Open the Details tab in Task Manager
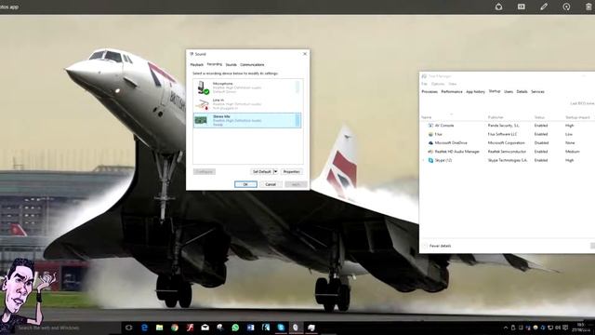The height and width of the screenshot is (335, 595). 522,91
